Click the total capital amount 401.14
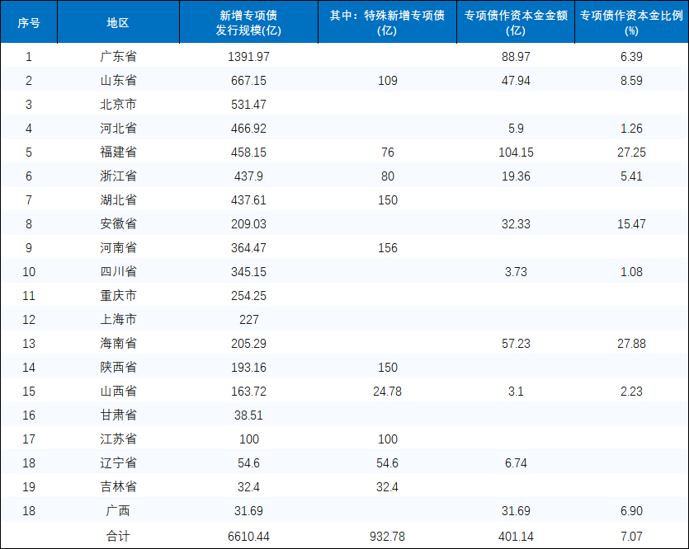 click(516, 536)
